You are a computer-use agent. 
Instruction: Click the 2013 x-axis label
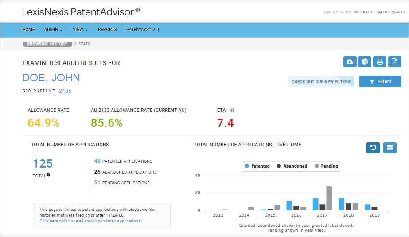click(218, 215)
